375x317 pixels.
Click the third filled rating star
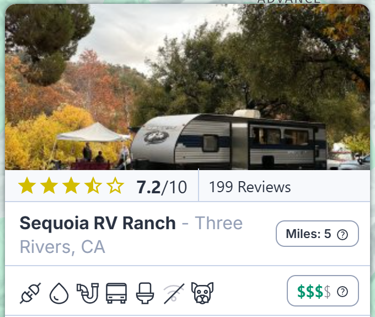tap(71, 186)
